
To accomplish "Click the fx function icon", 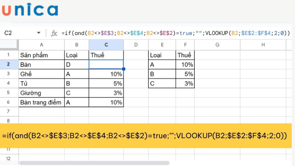I will click(54, 33).
